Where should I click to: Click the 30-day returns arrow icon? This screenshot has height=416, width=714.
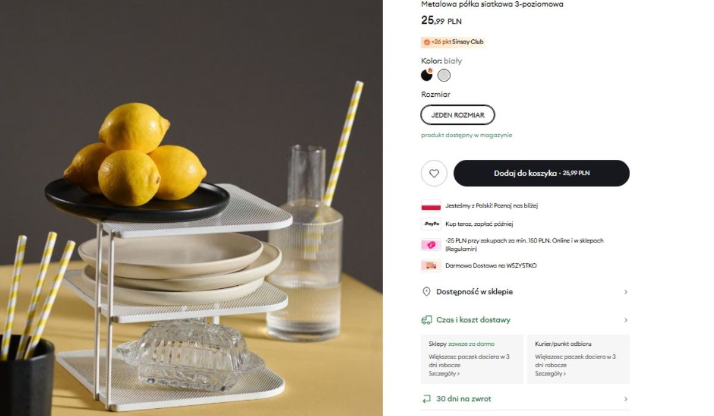click(x=426, y=399)
